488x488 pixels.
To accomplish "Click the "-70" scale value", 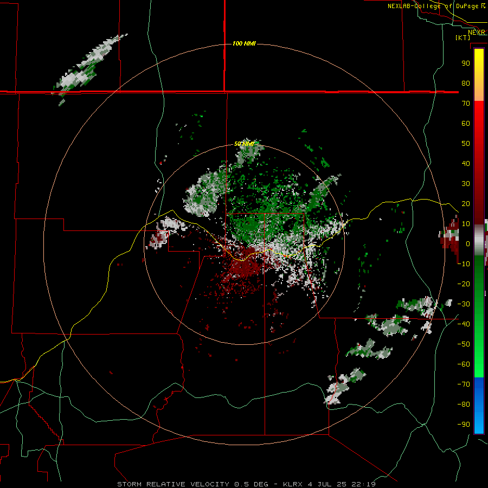I will pyautogui.click(x=464, y=384).
